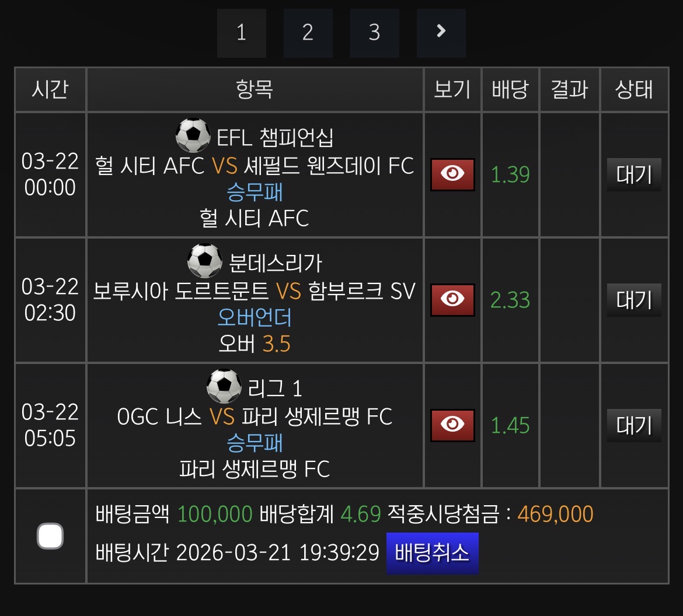This screenshot has height=616, width=683.
Task: Click the 469,000 expected payout amount
Action: pos(555,514)
